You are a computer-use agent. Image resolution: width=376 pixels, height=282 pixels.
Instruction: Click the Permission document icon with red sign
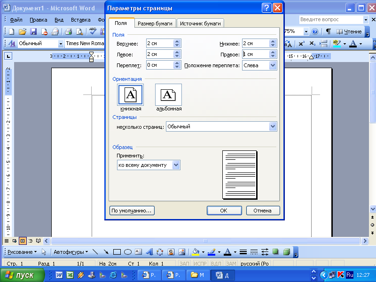tap(44, 31)
